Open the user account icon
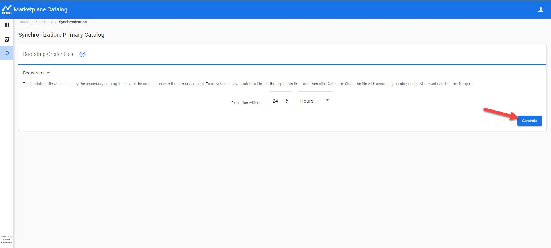Viewport: 551px width, 248px height. pos(540,9)
